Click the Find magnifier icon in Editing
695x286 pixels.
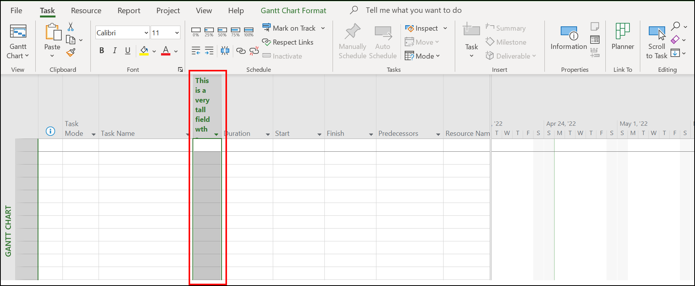tap(676, 26)
